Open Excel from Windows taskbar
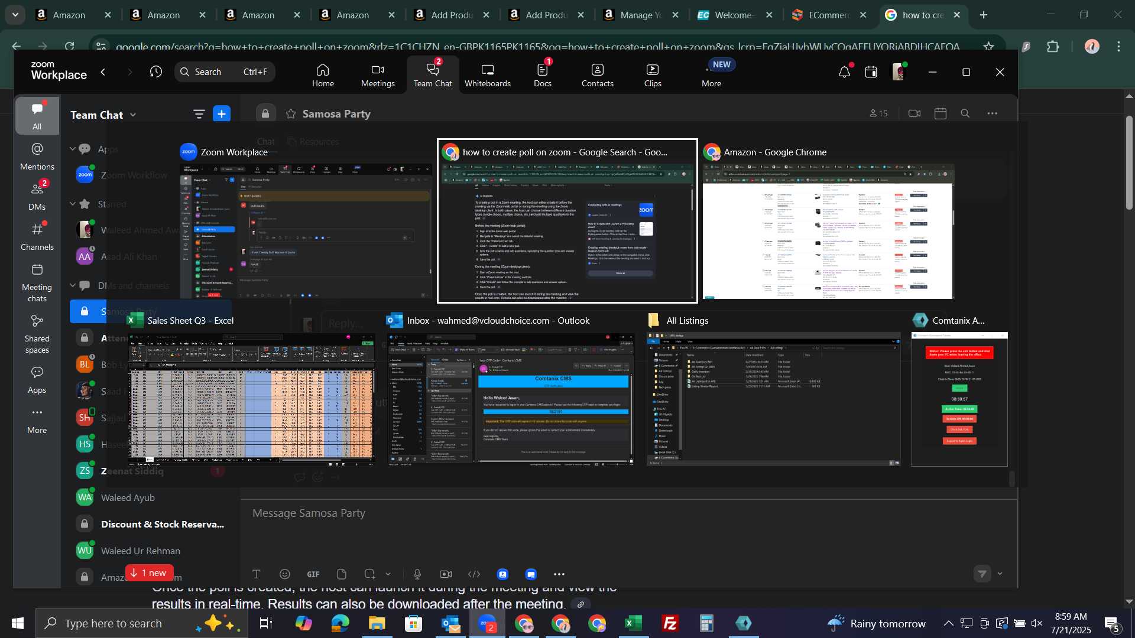 click(633, 623)
